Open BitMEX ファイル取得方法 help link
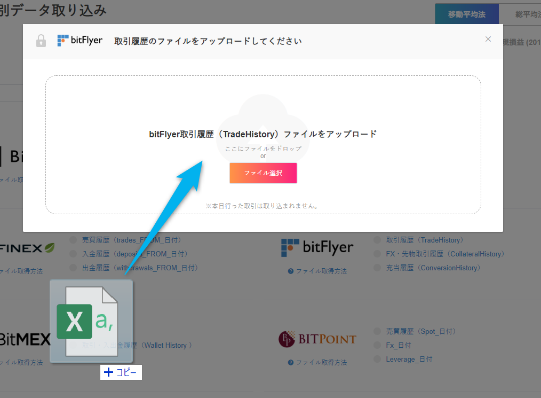This screenshot has height=398, width=541. pyautogui.click(x=21, y=362)
